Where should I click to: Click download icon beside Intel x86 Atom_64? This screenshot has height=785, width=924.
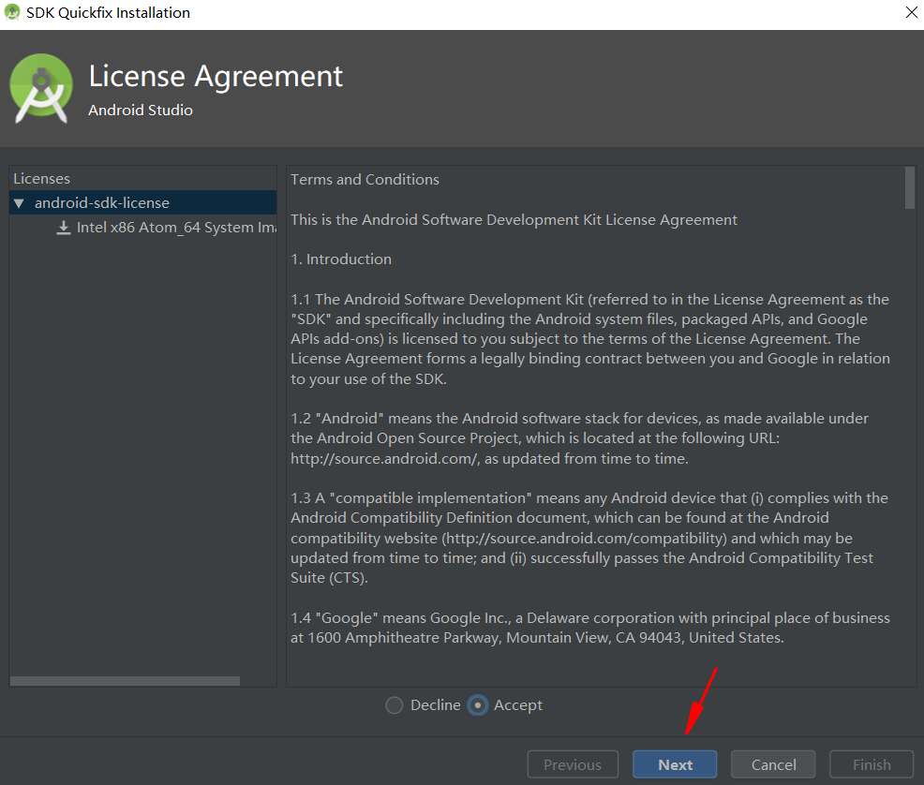point(64,228)
